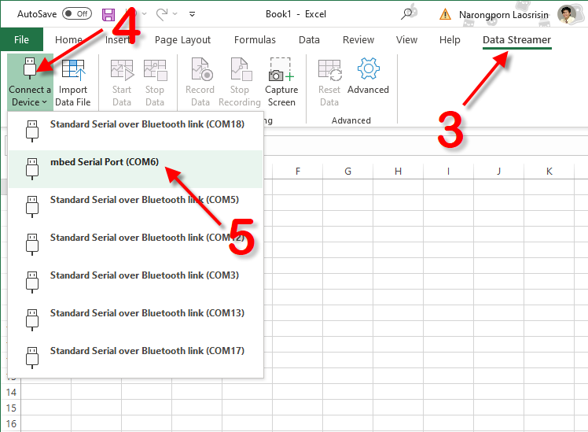Image resolution: width=588 pixels, height=432 pixels.
Task: Select column F header
Action: 298,172
